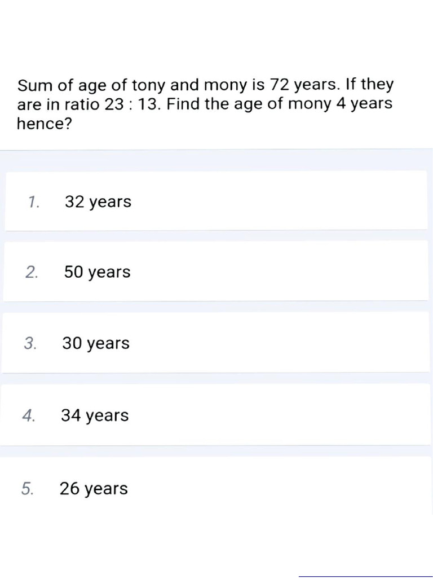This screenshot has width=433, height=578.
Task: Tap the number 4. label
Action: coord(29,415)
